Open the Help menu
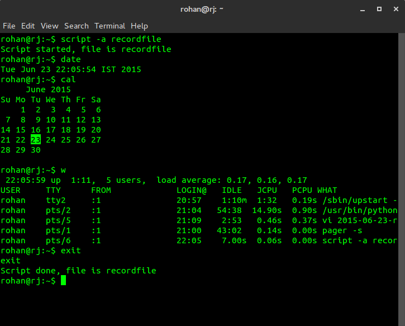The image size is (405, 326). click(139, 26)
